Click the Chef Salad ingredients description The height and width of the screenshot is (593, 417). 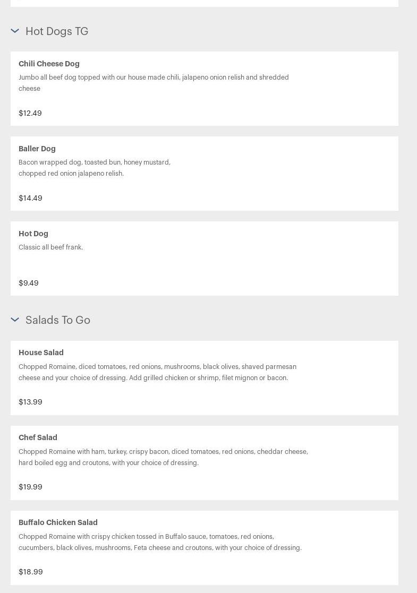click(x=163, y=457)
